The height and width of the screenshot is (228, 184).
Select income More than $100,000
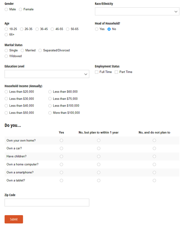(x=50, y=113)
